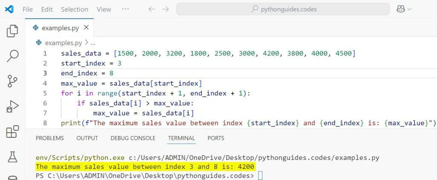Expand the breadcrumb after examples.py
Viewport: 437px width, 180px height.
click(x=93, y=43)
